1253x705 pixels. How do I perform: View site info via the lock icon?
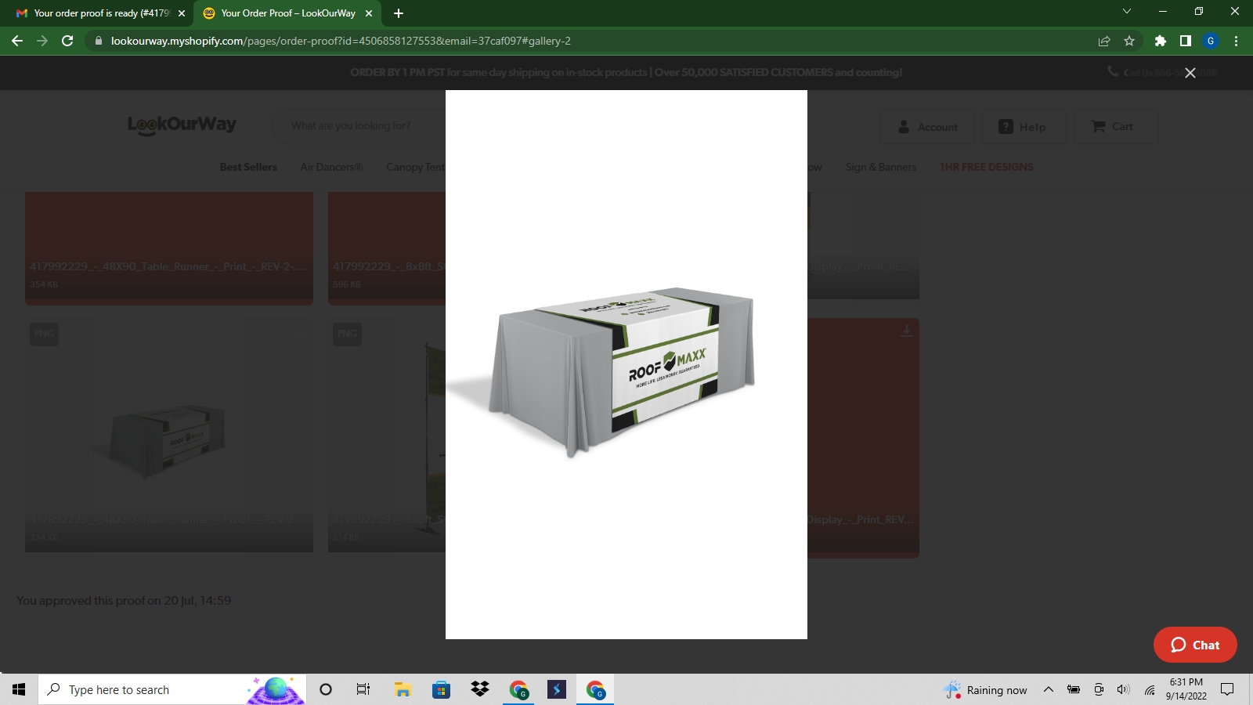98,41
